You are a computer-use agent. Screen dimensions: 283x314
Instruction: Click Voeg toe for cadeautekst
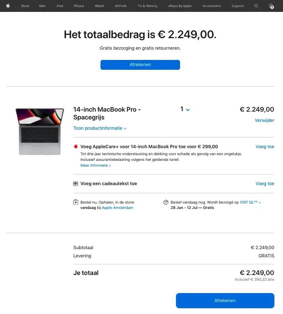pos(265,183)
